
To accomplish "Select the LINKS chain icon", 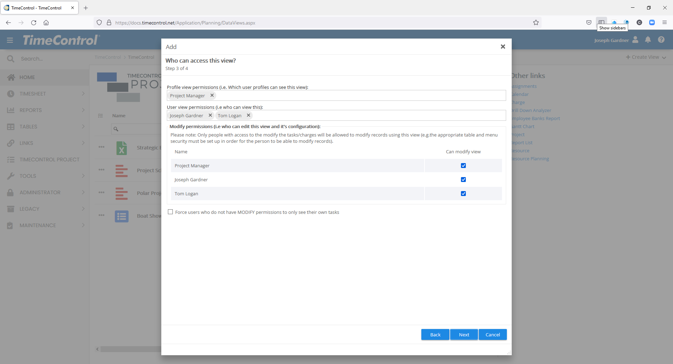I will pyautogui.click(x=11, y=143).
